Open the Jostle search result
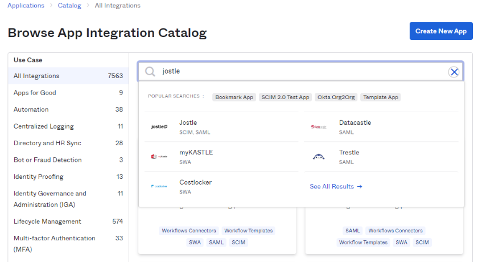Image resolution: width=482 pixels, height=262 pixels. click(221, 127)
